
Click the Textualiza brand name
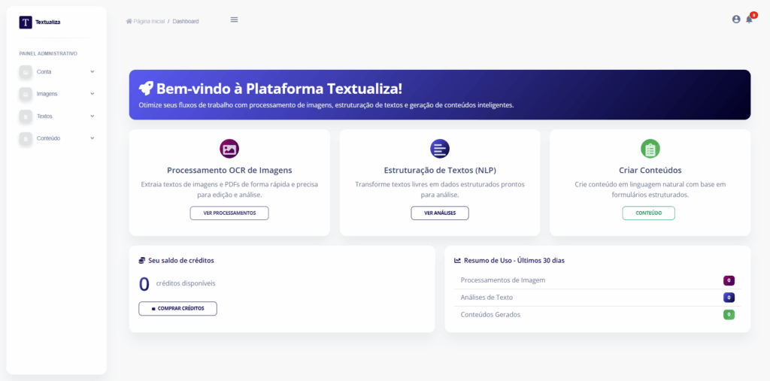coord(47,22)
